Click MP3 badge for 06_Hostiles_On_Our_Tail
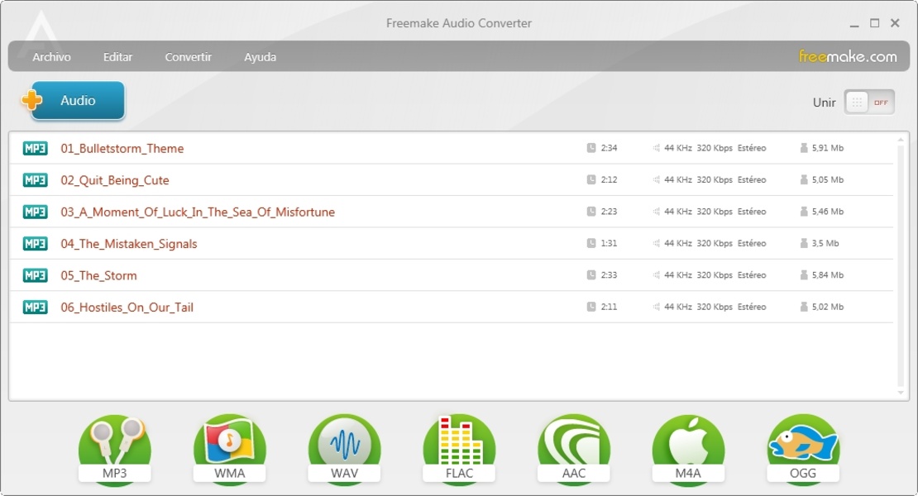This screenshot has height=496, width=918. 35,307
